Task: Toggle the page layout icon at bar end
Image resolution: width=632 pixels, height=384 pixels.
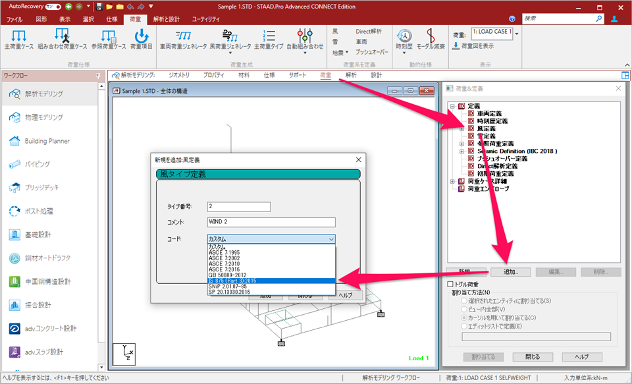Action: pos(625,76)
